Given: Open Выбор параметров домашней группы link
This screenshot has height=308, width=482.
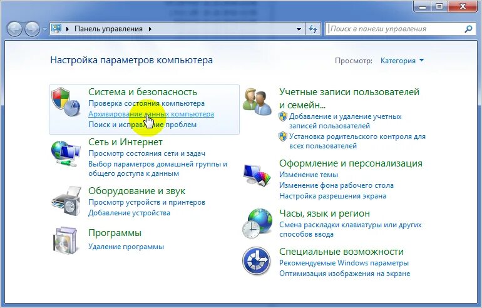Looking at the screenshot, I should [158, 168].
